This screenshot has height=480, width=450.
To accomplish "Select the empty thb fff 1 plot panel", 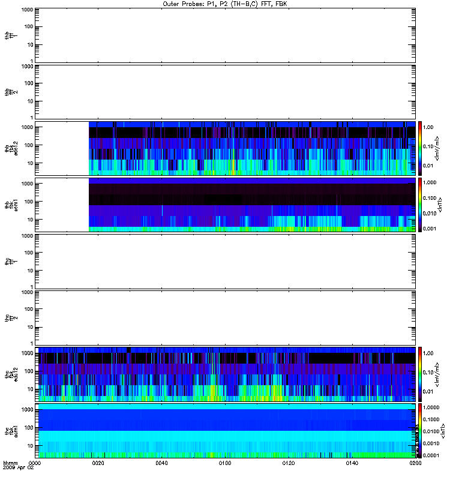I will coord(225,35).
